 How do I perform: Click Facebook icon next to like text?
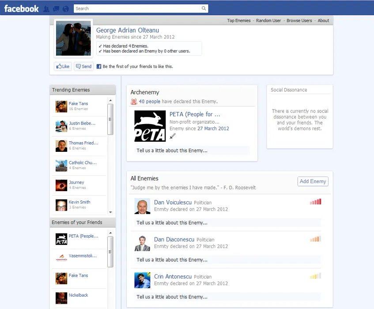(x=99, y=67)
